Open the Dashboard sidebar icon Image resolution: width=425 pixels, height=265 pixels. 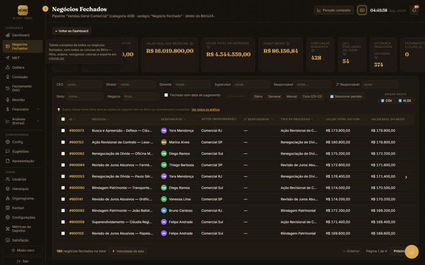8,35
